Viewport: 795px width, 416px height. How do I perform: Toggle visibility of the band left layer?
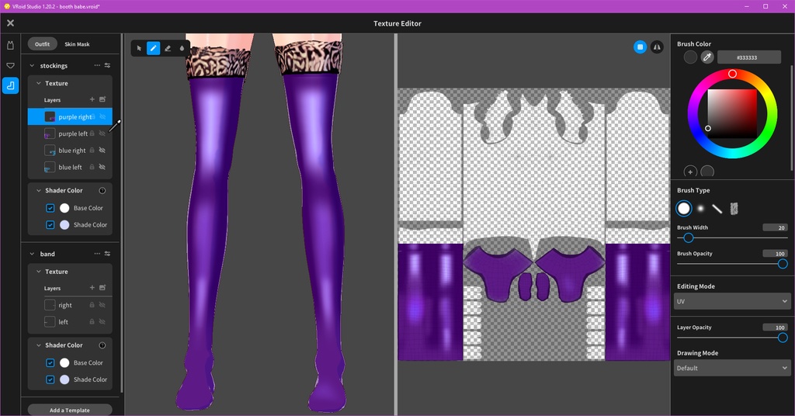(102, 321)
